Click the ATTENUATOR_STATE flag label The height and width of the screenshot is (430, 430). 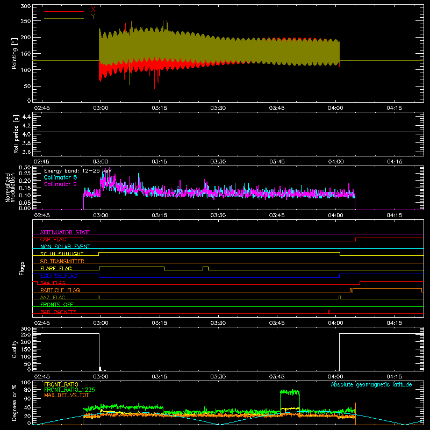(65, 232)
